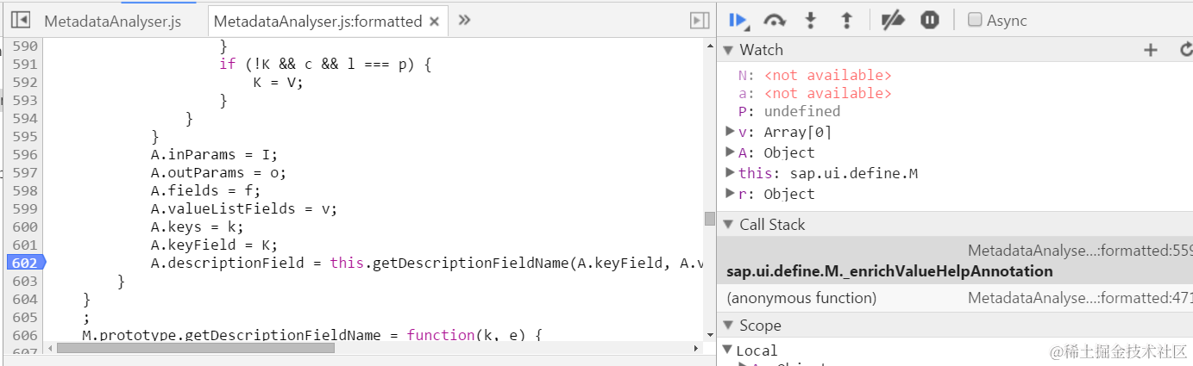Viewport: 1193px width, 366px height.
Task: Expand watch entry this: sap.ui.define.M
Action: pyautogui.click(x=730, y=173)
